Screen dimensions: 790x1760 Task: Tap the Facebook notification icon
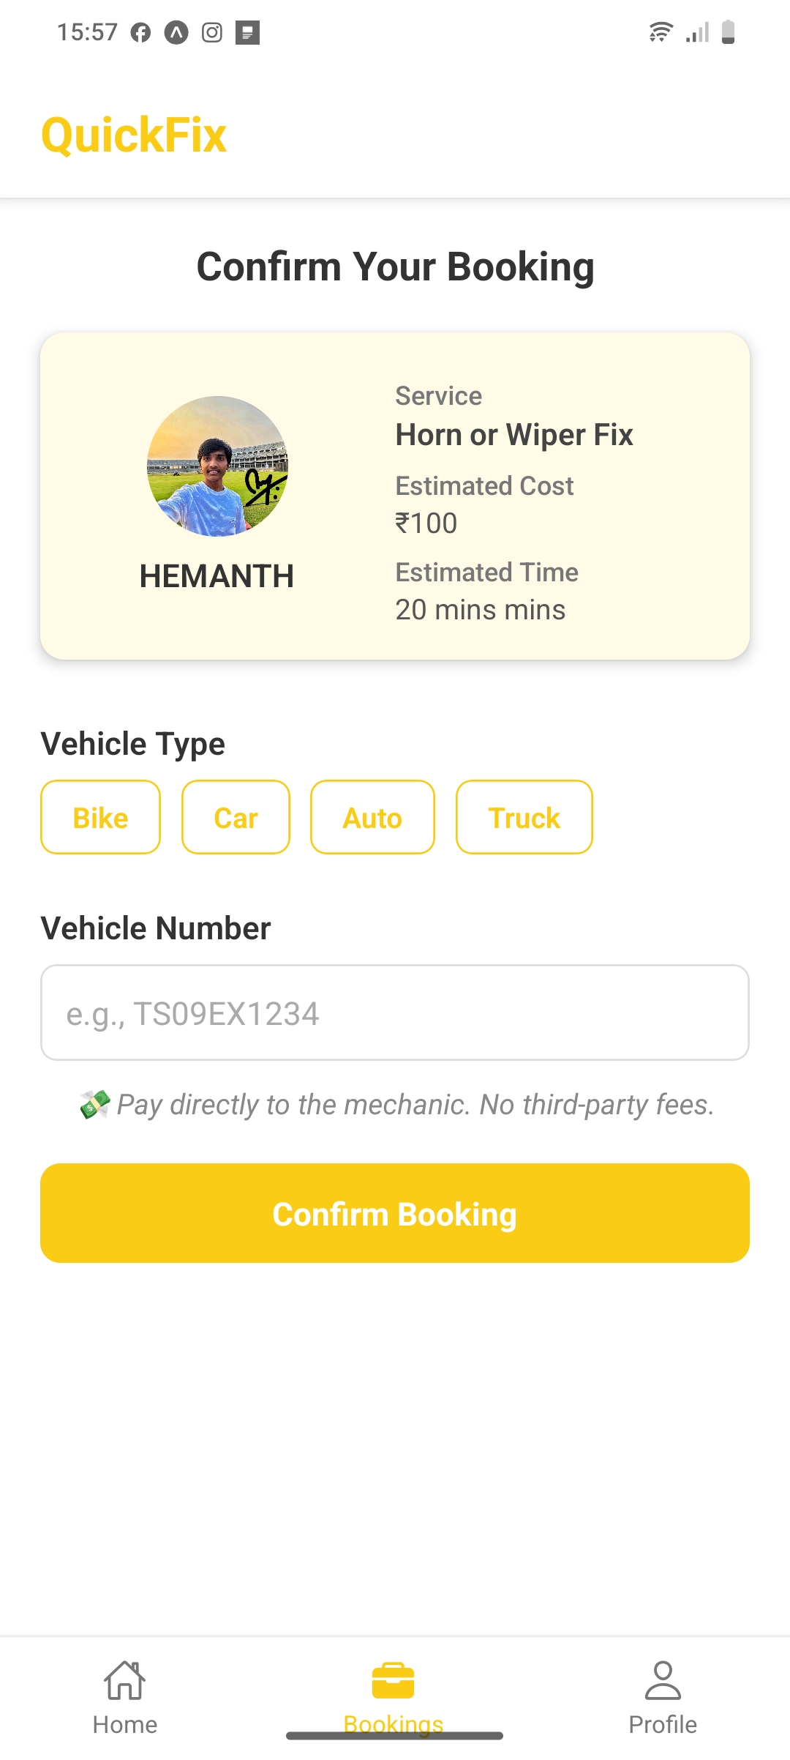pyautogui.click(x=140, y=33)
